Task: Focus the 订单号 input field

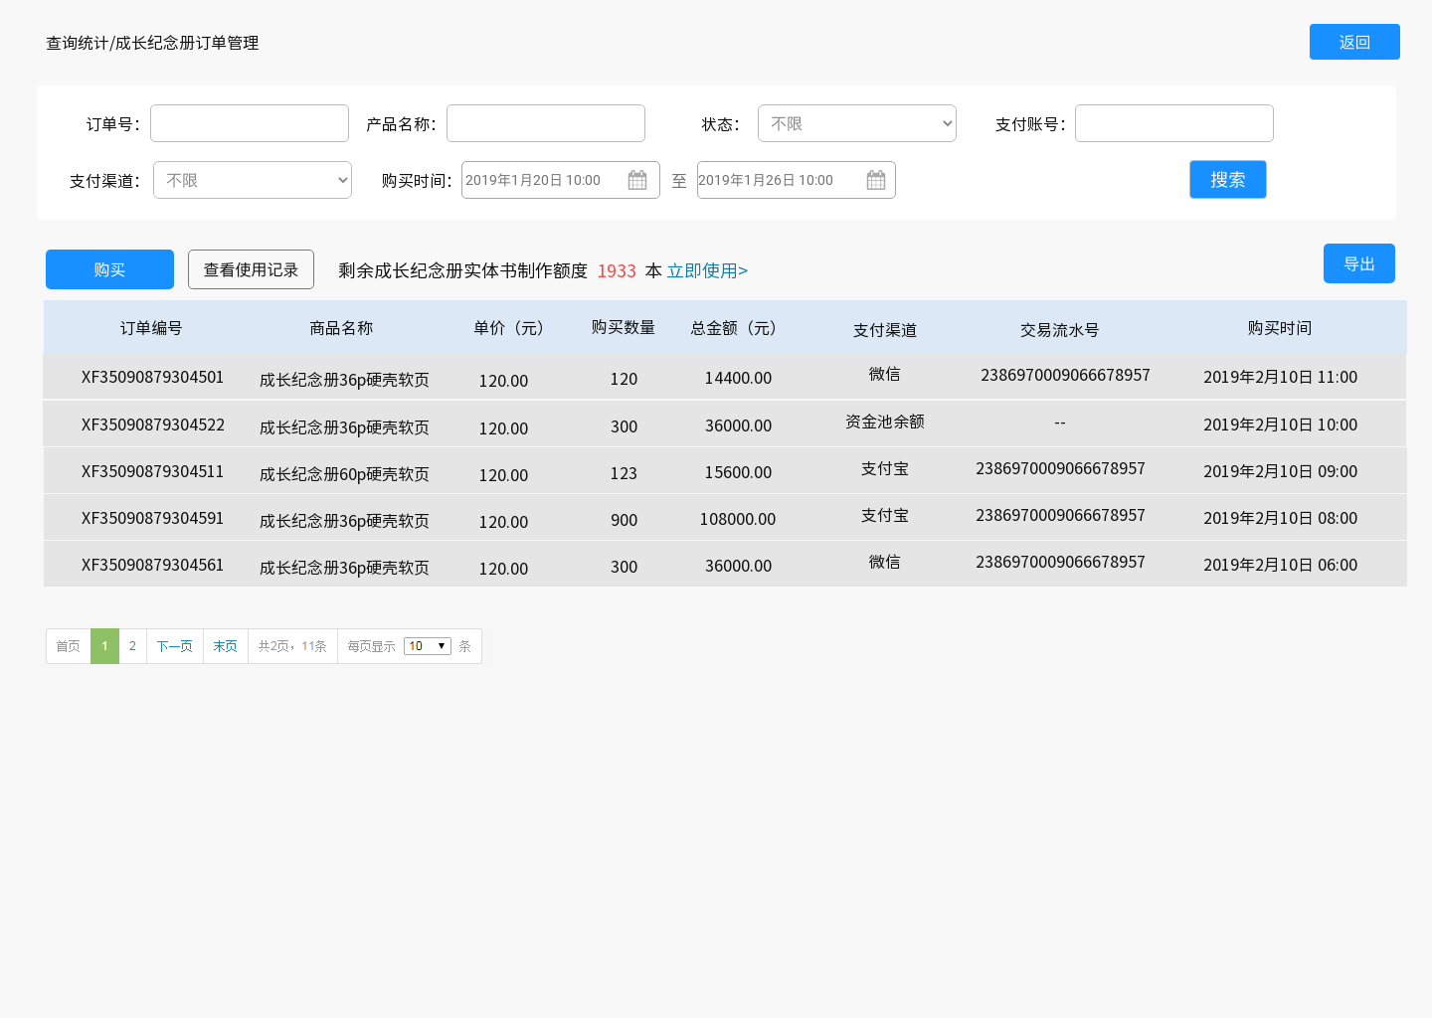Action: pos(250,123)
